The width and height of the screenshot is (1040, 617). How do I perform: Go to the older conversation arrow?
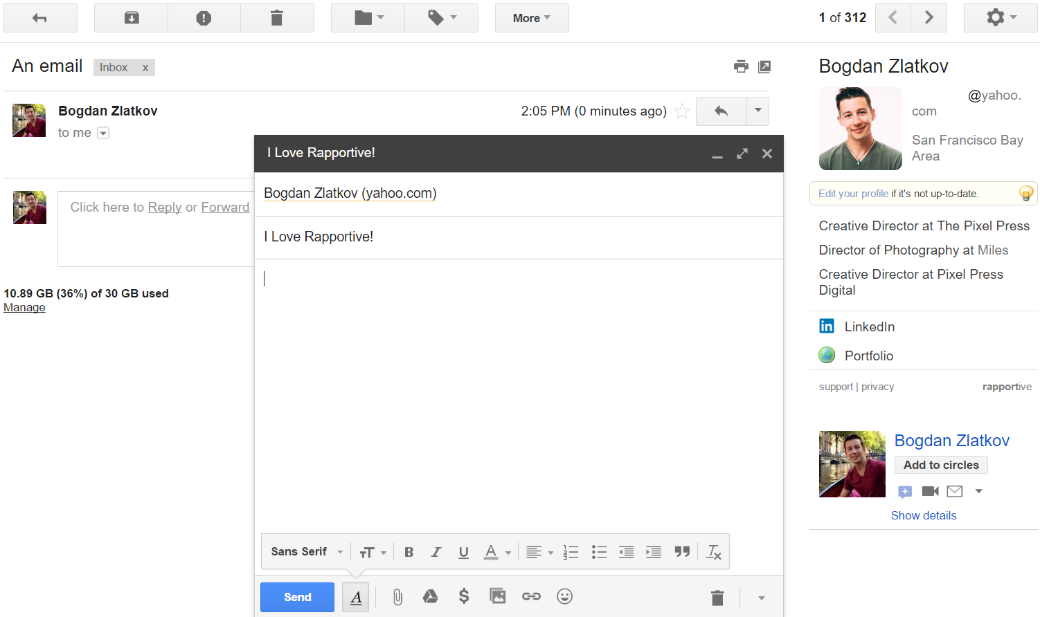click(x=929, y=18)
